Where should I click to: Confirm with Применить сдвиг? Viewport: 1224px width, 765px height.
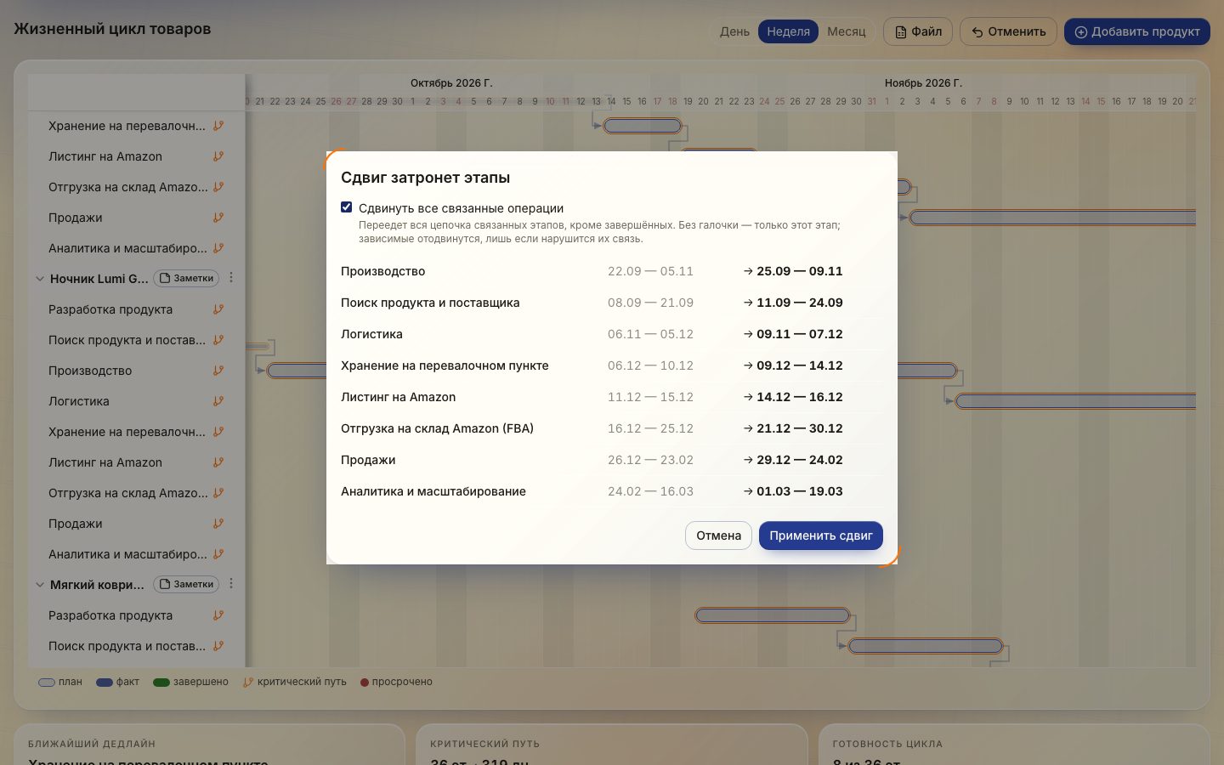821,535
